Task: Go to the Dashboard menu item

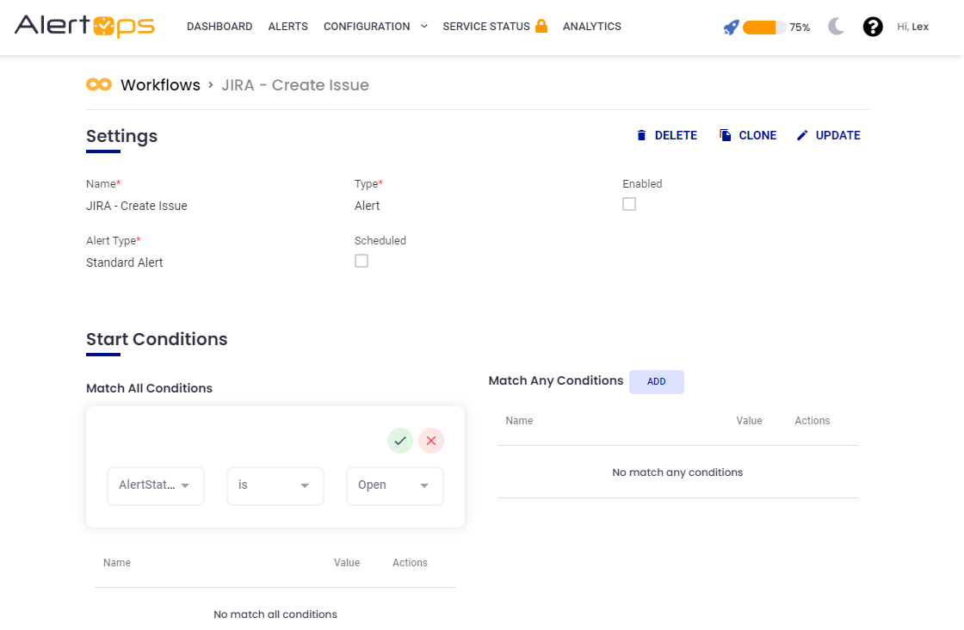Action: pyautogui.click(x=219, y=27)
